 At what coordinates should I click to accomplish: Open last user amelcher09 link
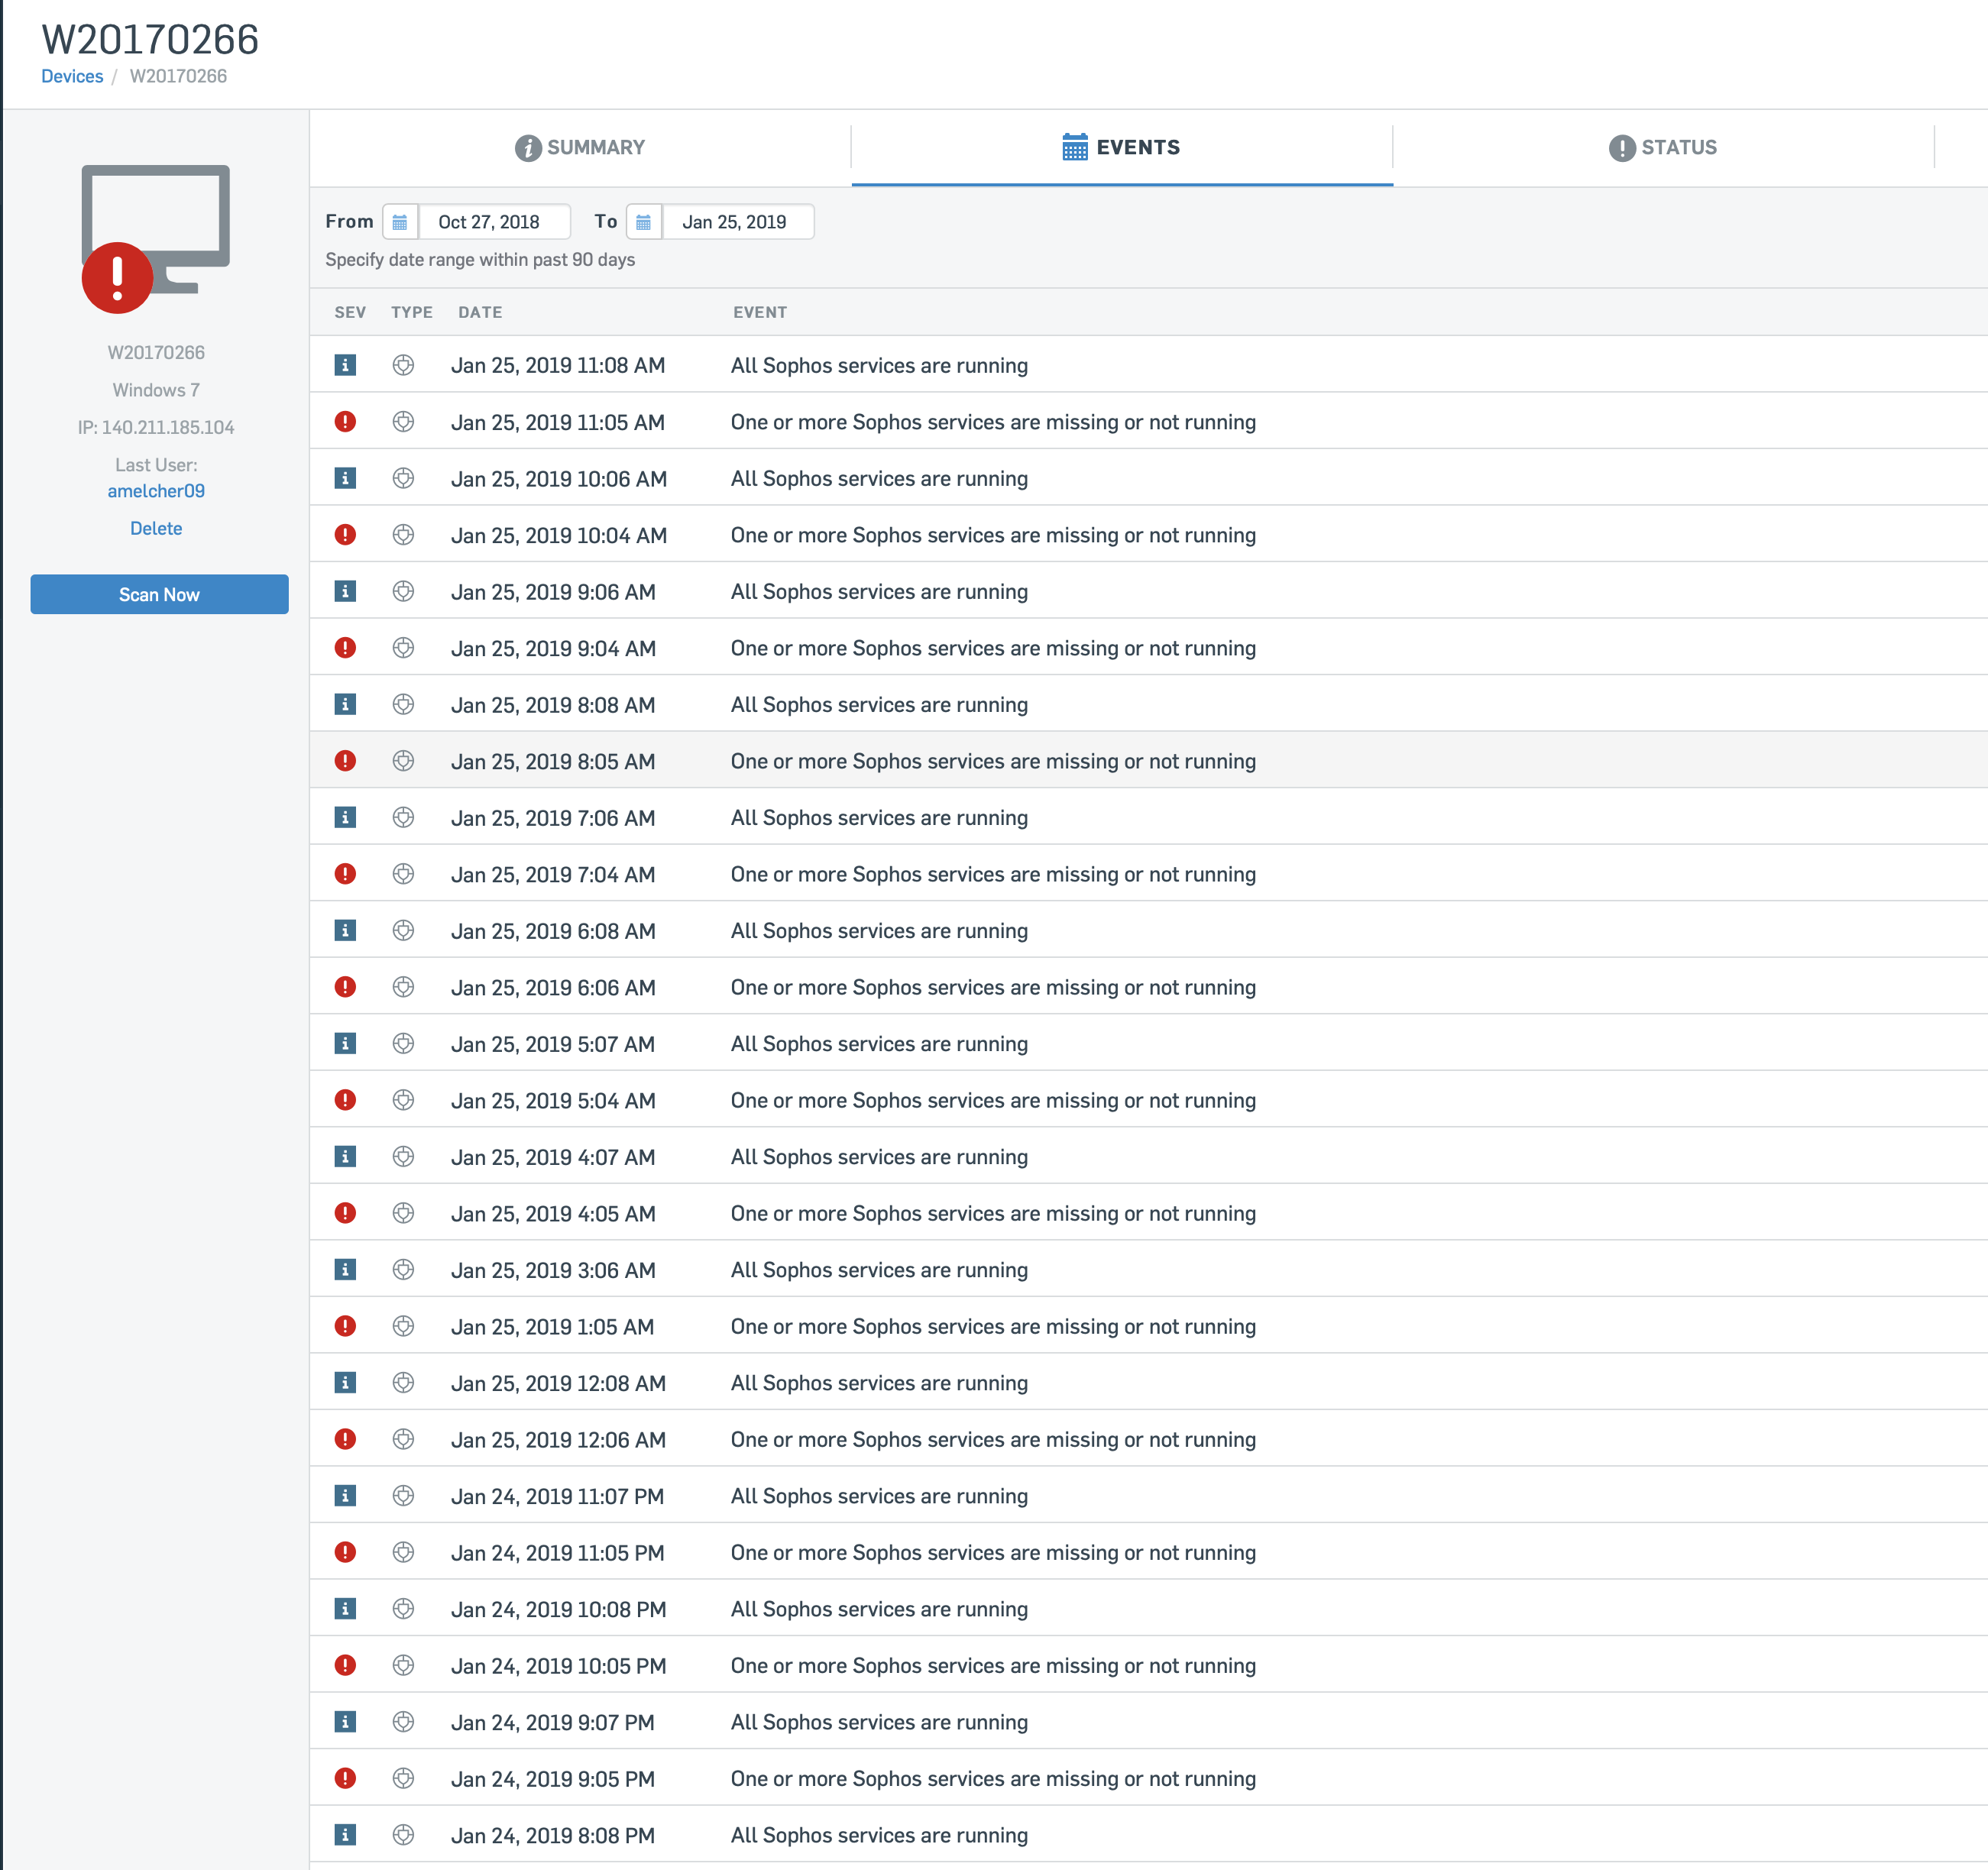pos(156,491)
